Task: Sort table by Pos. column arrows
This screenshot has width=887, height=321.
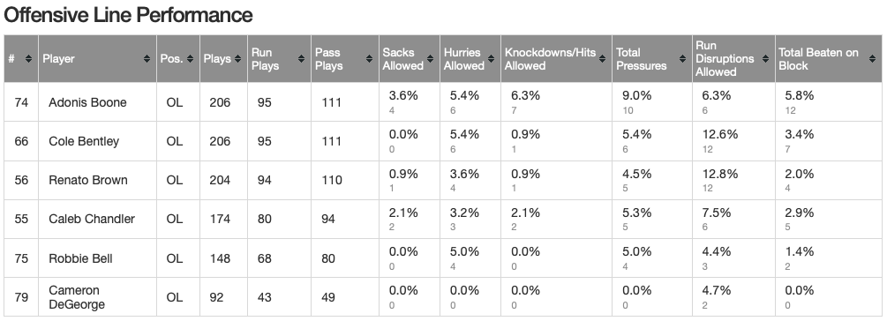Action: 191,59
